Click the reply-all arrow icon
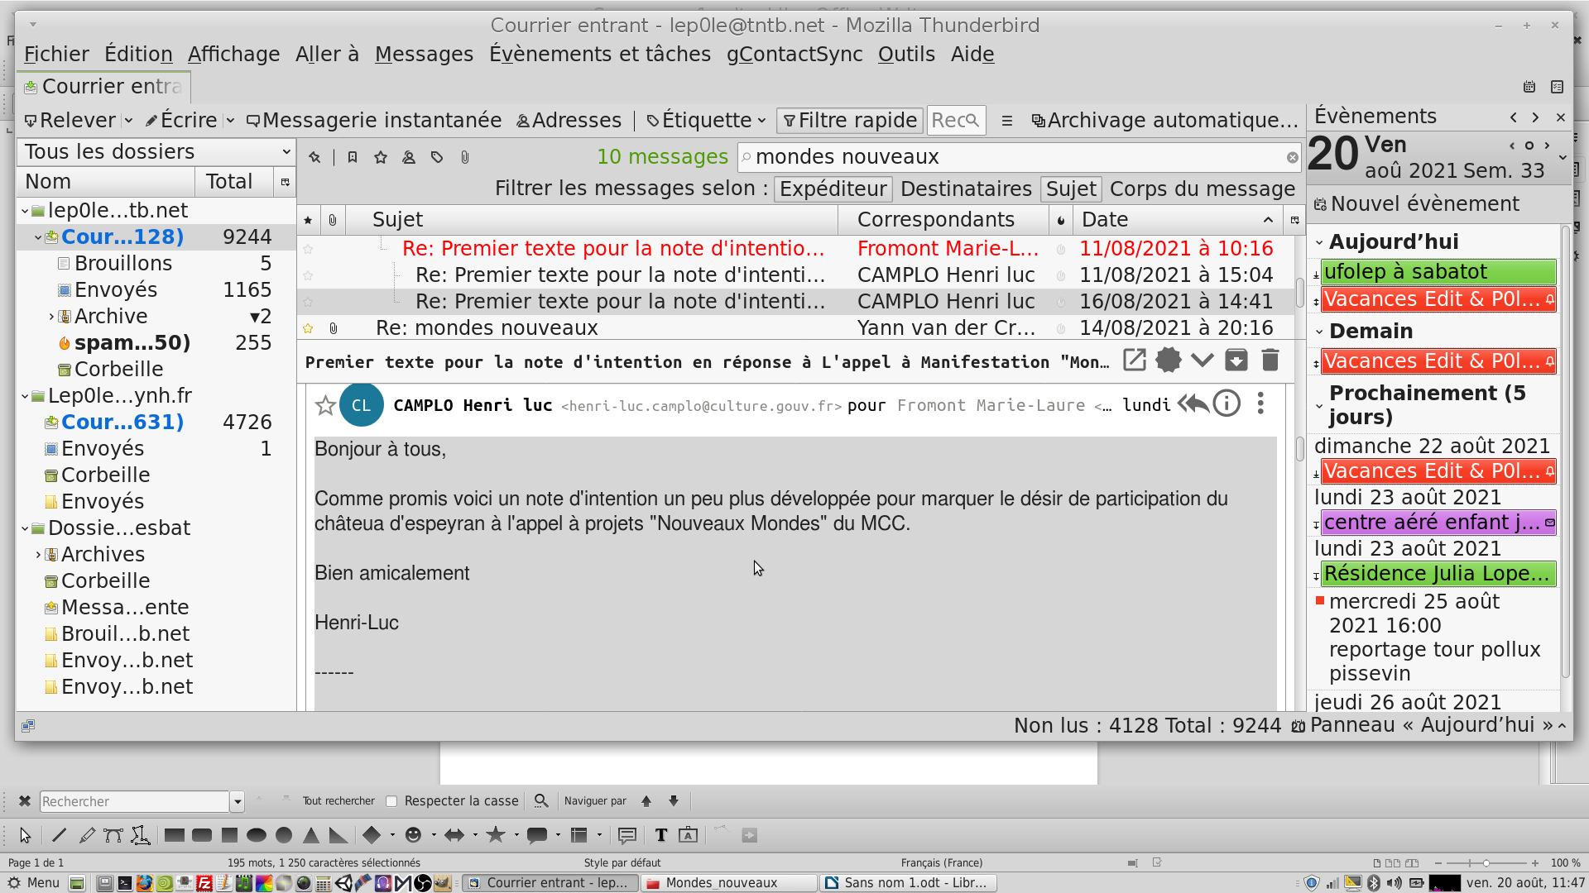 (x=1192, y=404)
